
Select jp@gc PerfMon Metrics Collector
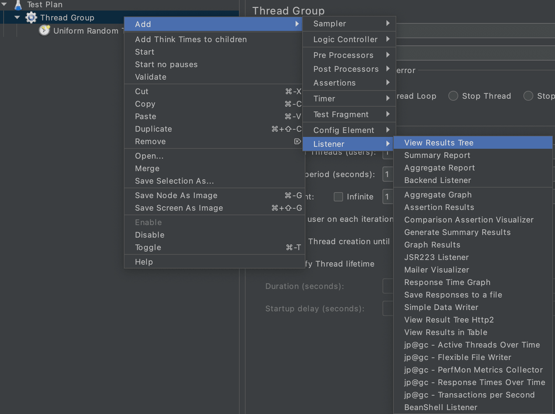click(x=473, y=370)
